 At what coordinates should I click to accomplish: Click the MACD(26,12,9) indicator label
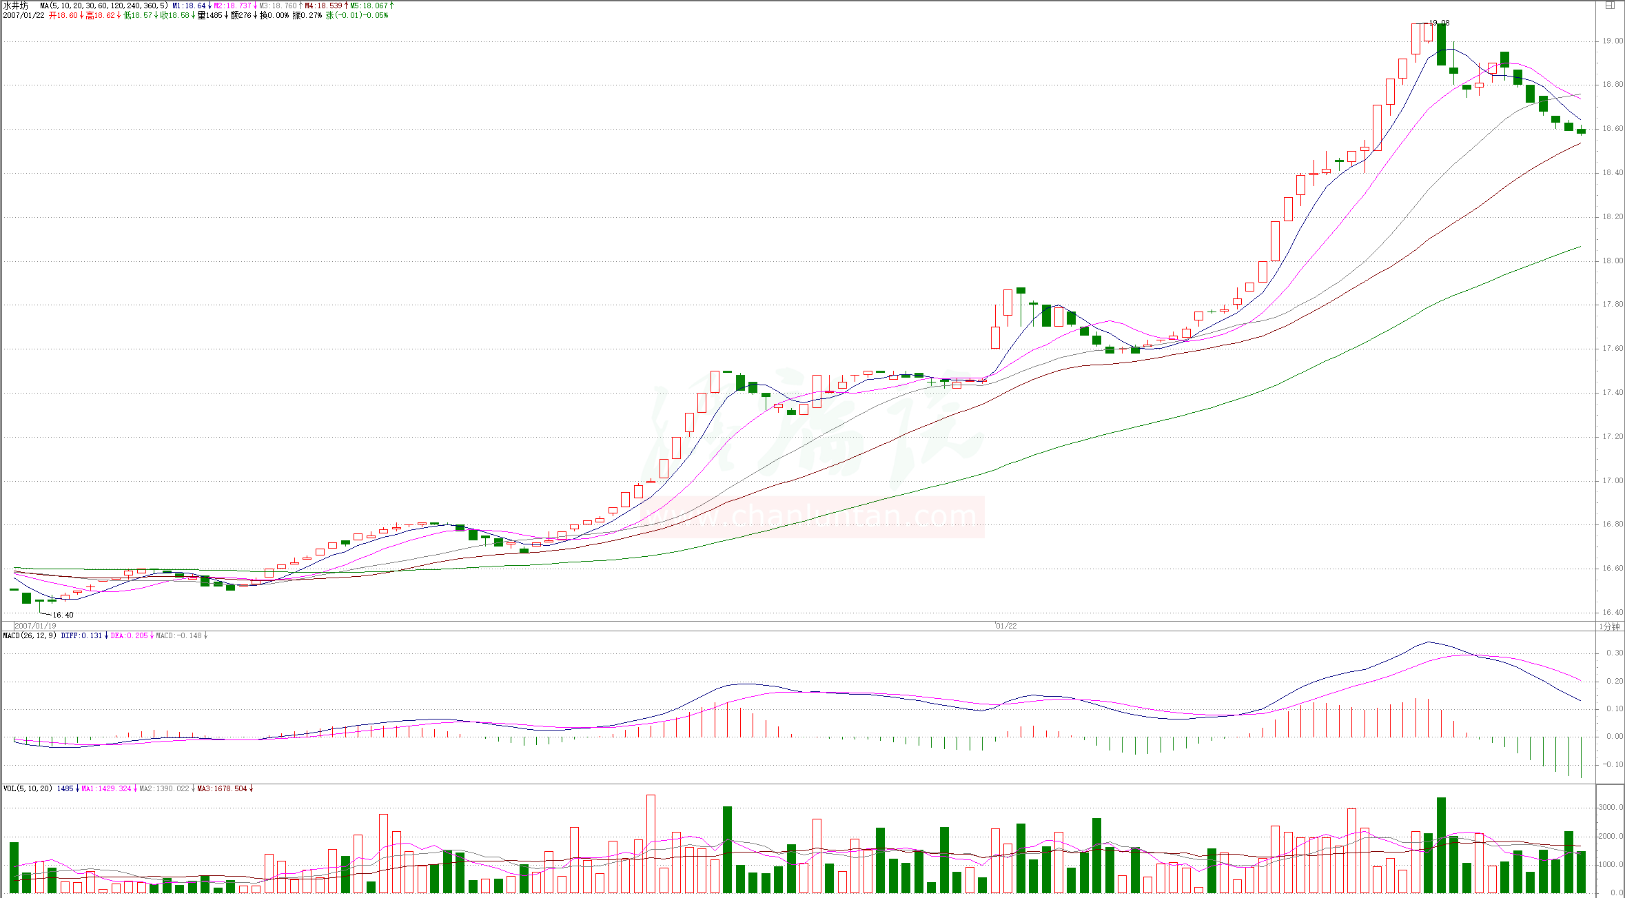(30, 635)
